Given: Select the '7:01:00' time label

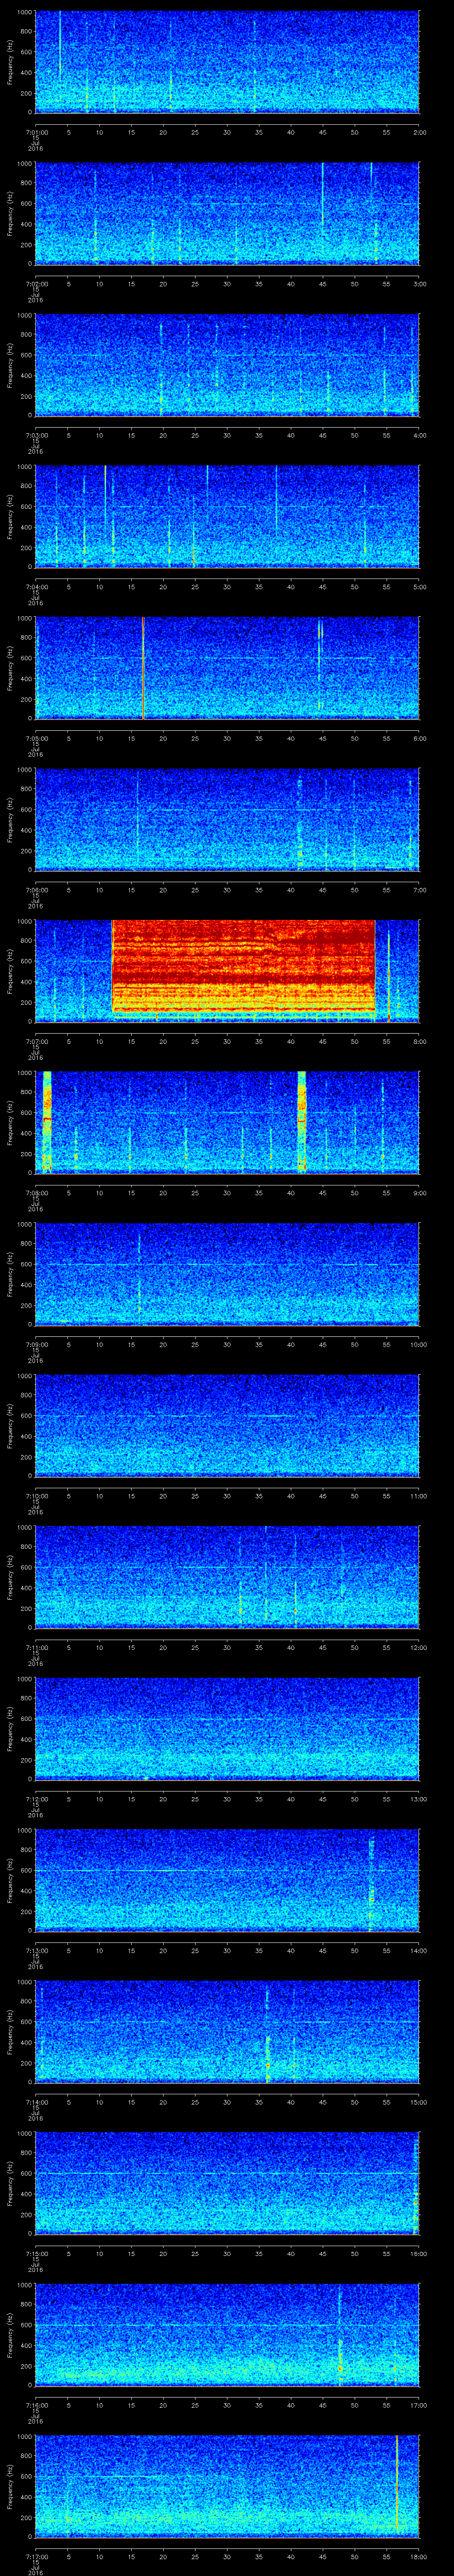Looking at the screenshot, I should point(36,132).
